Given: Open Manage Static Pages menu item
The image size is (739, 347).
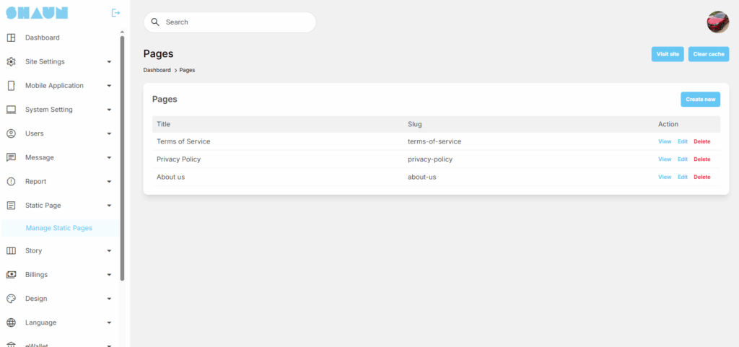Looking at the screenshot, I should click(59, 228).
